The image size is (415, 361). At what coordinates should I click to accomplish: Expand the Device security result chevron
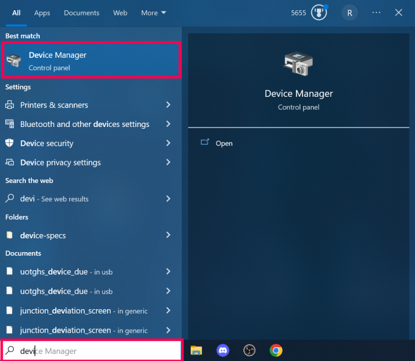168,143
